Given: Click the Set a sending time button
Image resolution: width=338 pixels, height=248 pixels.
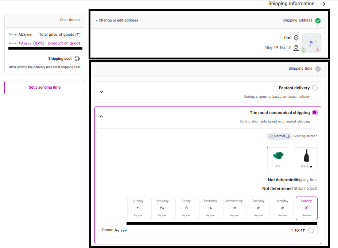Looking at the screenshot, I should 45,88.
